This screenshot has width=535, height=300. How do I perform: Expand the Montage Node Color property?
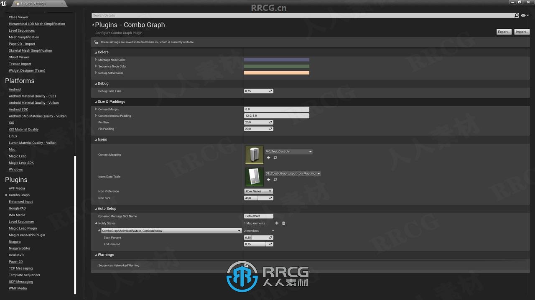(96, 60)
